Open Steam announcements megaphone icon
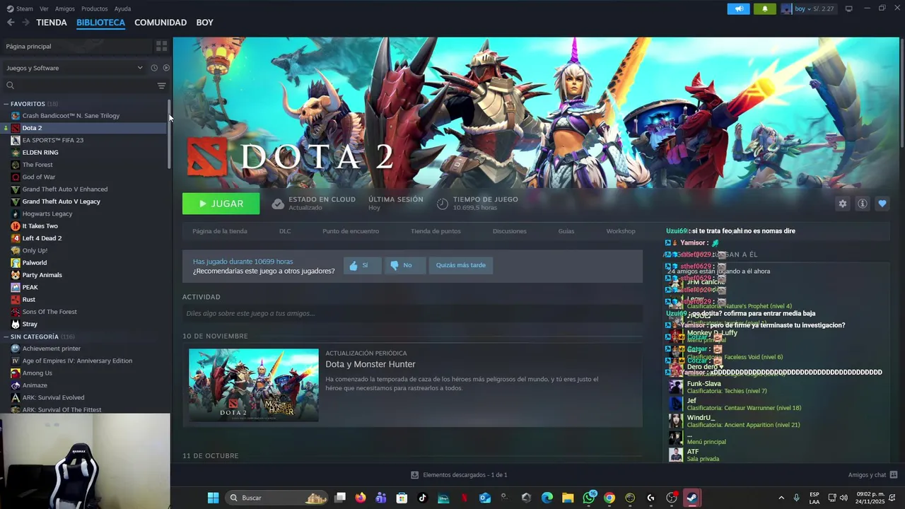905x509 pixels. pos(738,8)
